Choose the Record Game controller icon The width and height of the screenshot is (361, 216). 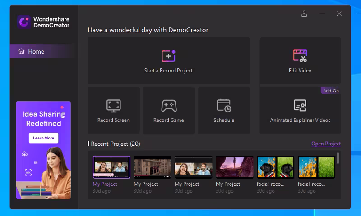click(169, 106)
